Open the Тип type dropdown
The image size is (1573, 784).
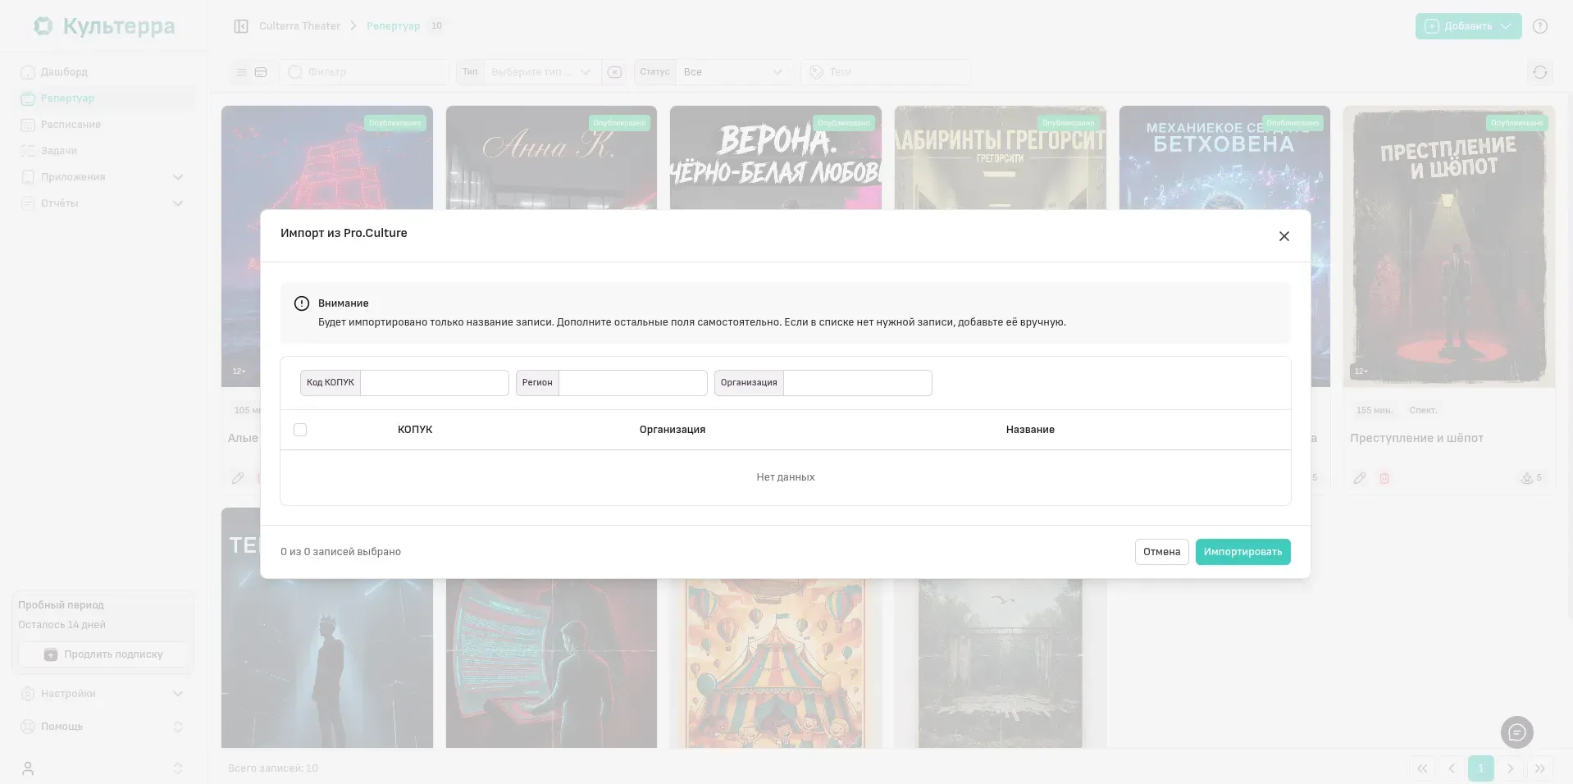[x=542, y=72]
